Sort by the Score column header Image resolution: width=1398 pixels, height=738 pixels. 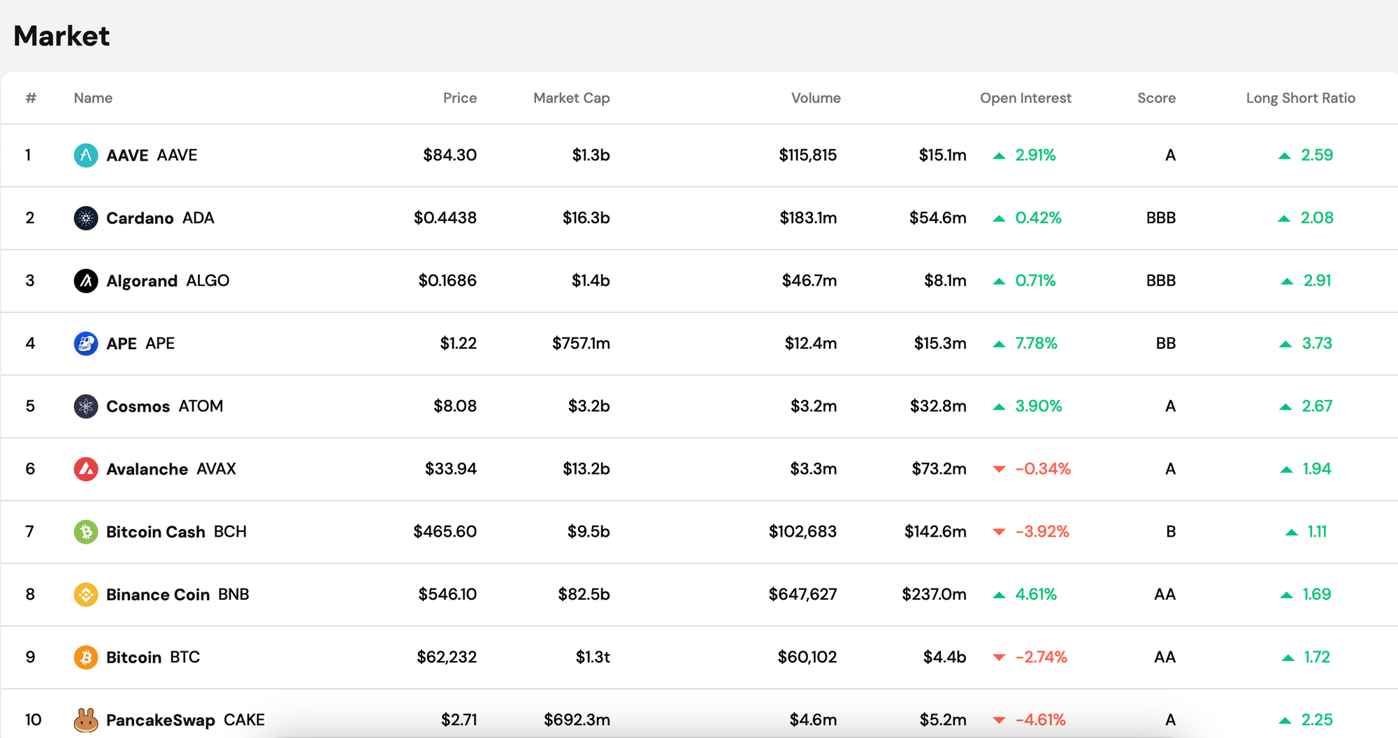(x=1156, y=98)
